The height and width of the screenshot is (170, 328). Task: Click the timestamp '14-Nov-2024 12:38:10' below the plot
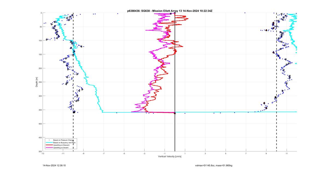point(54,165)
